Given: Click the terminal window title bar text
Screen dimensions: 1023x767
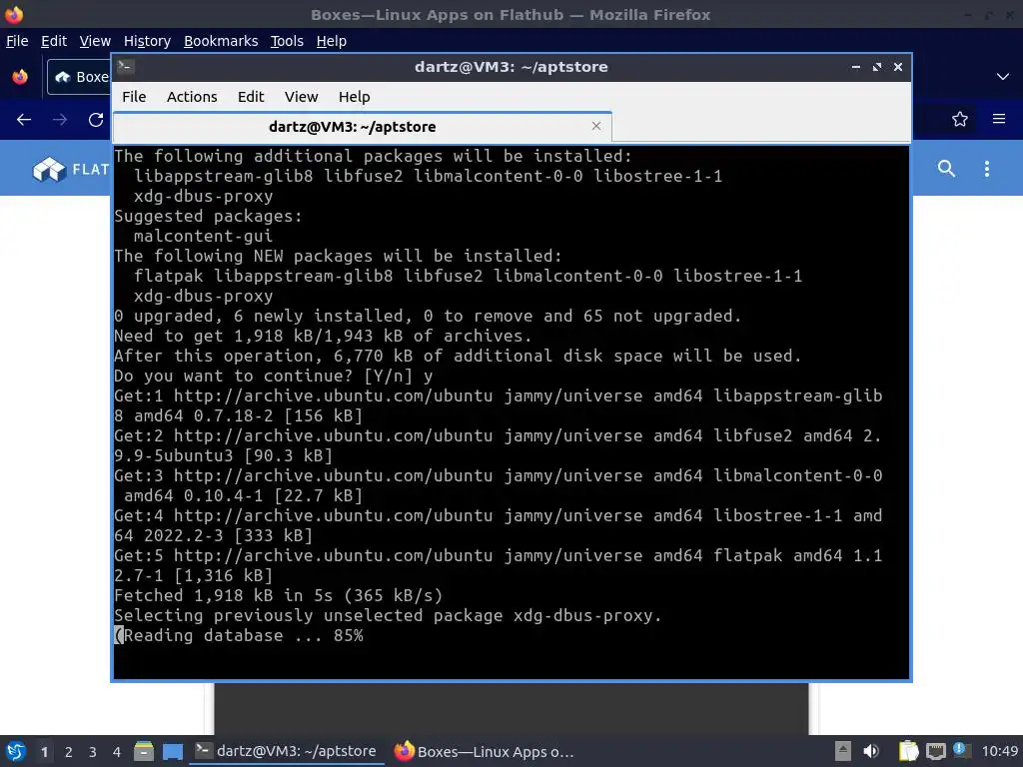Looking at the screenshot, I should coord(511,67).
